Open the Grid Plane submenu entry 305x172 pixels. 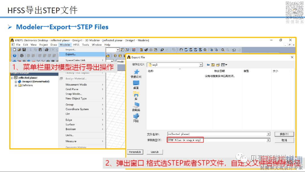coord(82,89)
